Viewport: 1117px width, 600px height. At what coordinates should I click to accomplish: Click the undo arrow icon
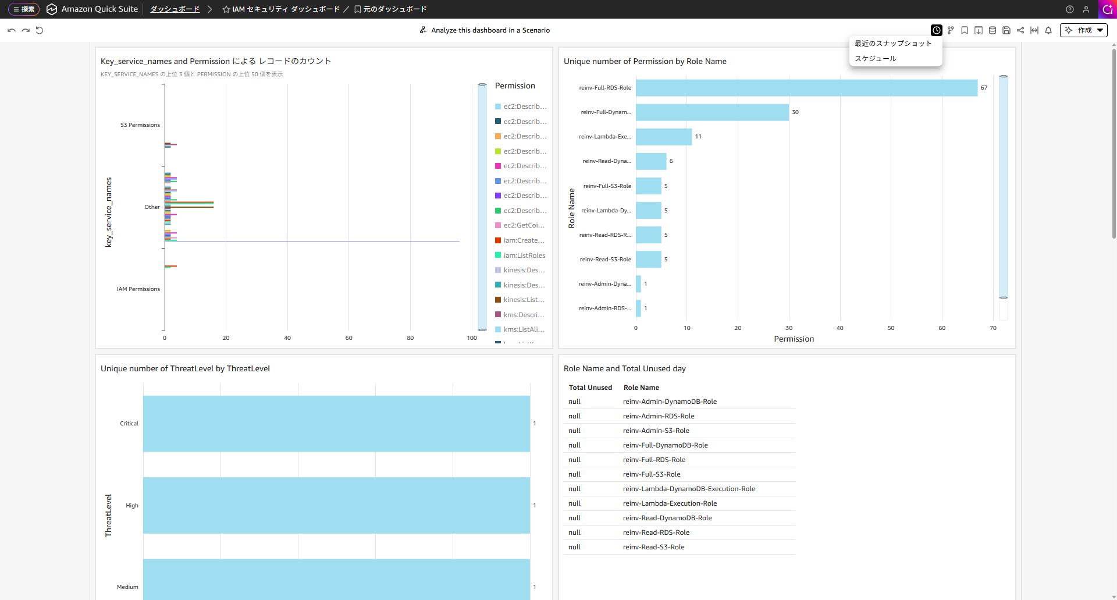coord(12,30)
